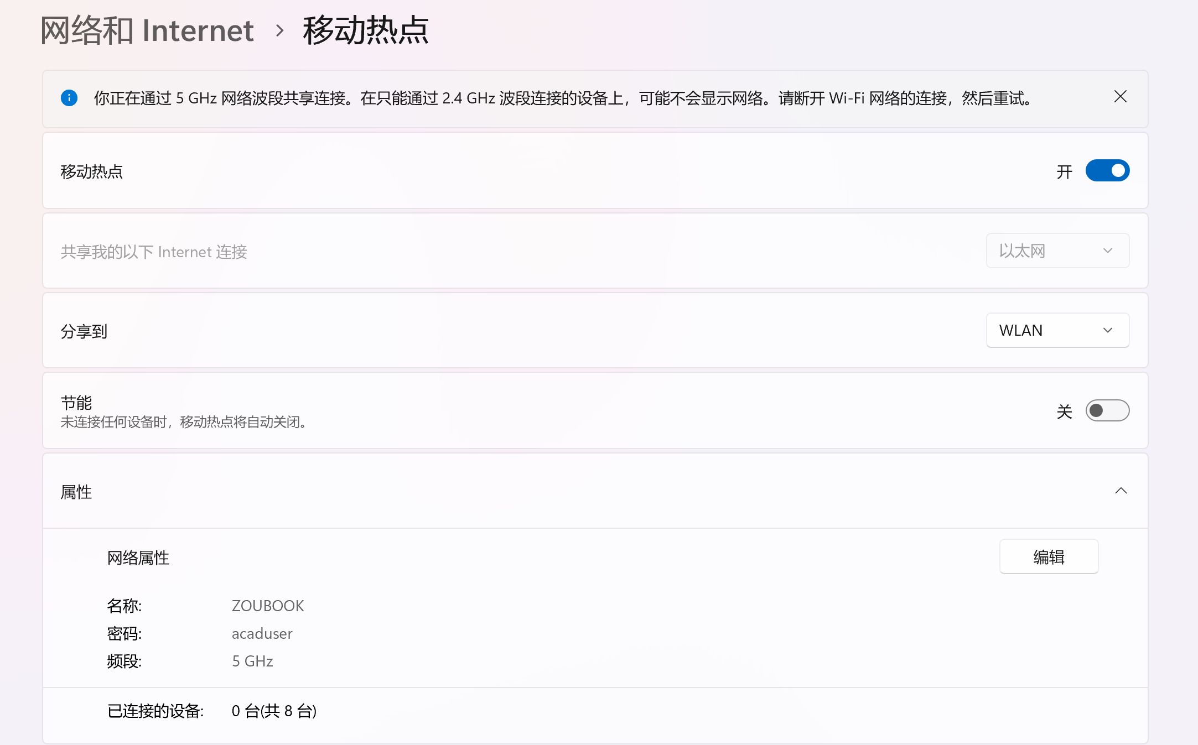Click the blue info icon in banner
The image size is (1198, 745).
pos(69,98)
